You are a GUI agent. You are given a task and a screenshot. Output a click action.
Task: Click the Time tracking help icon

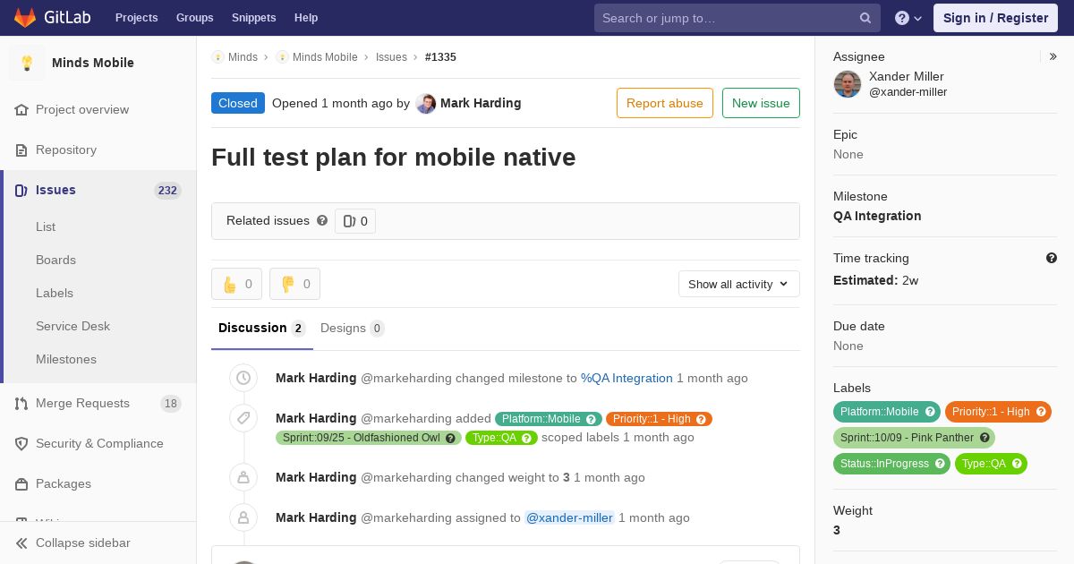(1052, 258)
